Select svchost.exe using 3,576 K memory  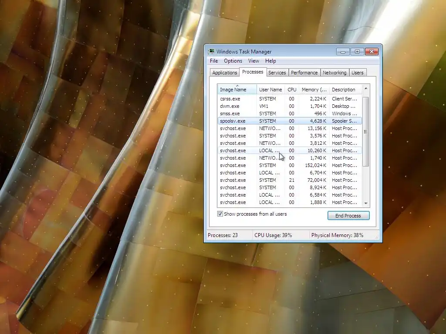(290, 136)
